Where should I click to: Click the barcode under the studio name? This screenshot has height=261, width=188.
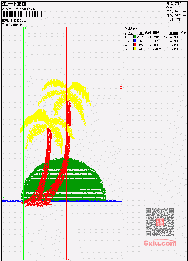pos(22,14)
